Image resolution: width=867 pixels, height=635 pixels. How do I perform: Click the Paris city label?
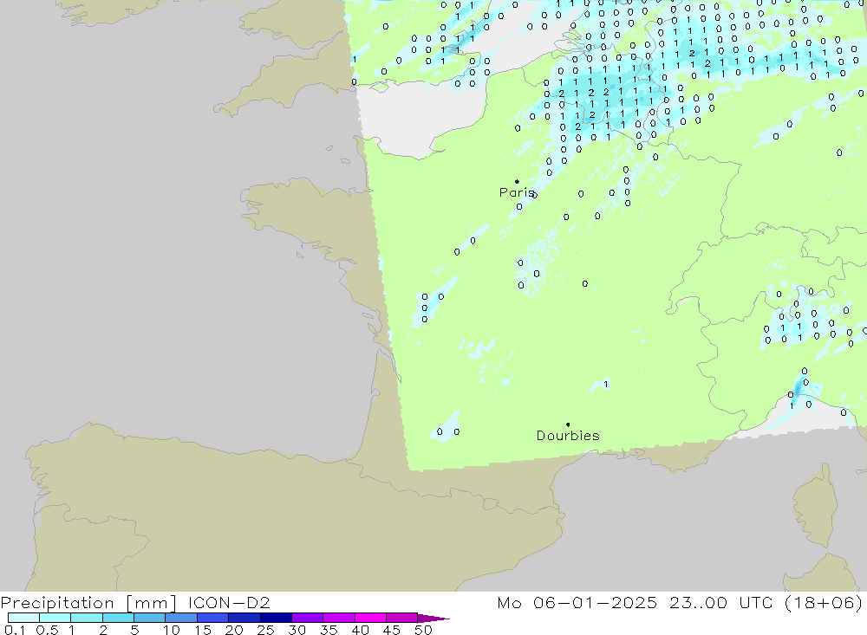[517, 192]
